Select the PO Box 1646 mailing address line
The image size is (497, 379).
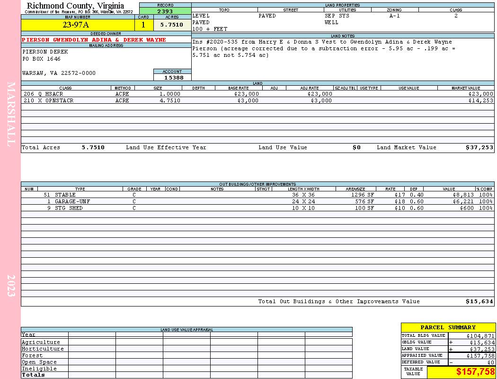coord(41,59)
